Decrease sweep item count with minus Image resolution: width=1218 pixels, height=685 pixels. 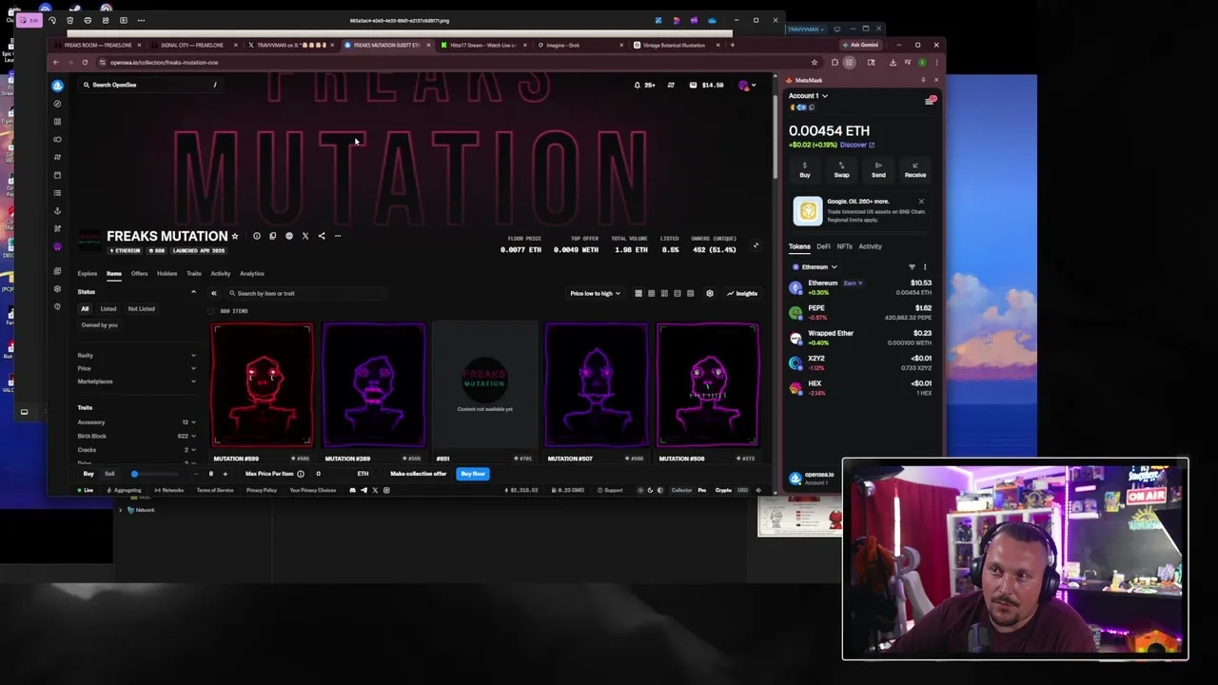(197, 474)
